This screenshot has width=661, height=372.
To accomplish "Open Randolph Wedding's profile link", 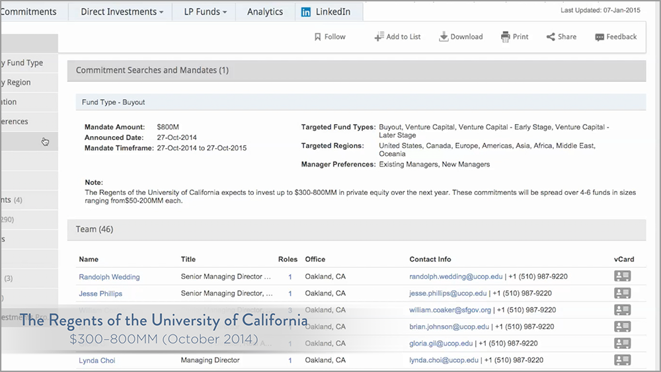I will [109, 277].
